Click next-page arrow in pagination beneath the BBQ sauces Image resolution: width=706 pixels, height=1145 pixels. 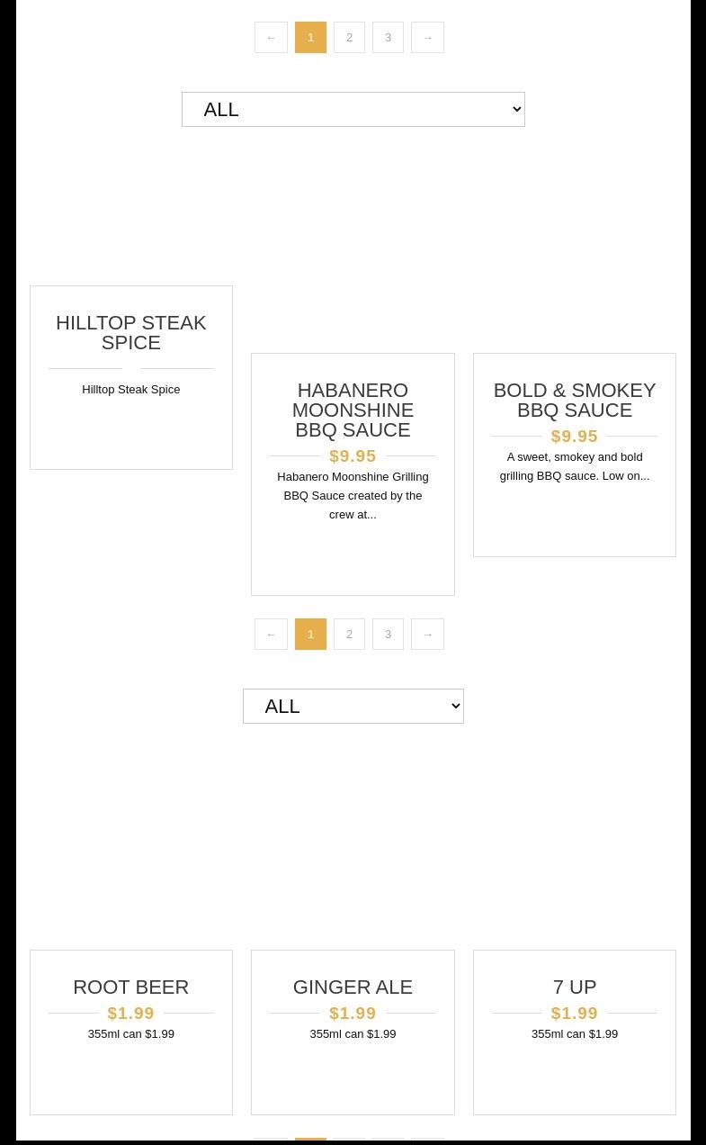427,635
